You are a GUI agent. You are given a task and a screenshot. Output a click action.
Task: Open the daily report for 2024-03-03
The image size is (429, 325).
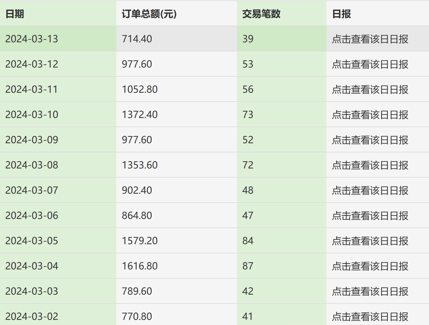point(370,291)
